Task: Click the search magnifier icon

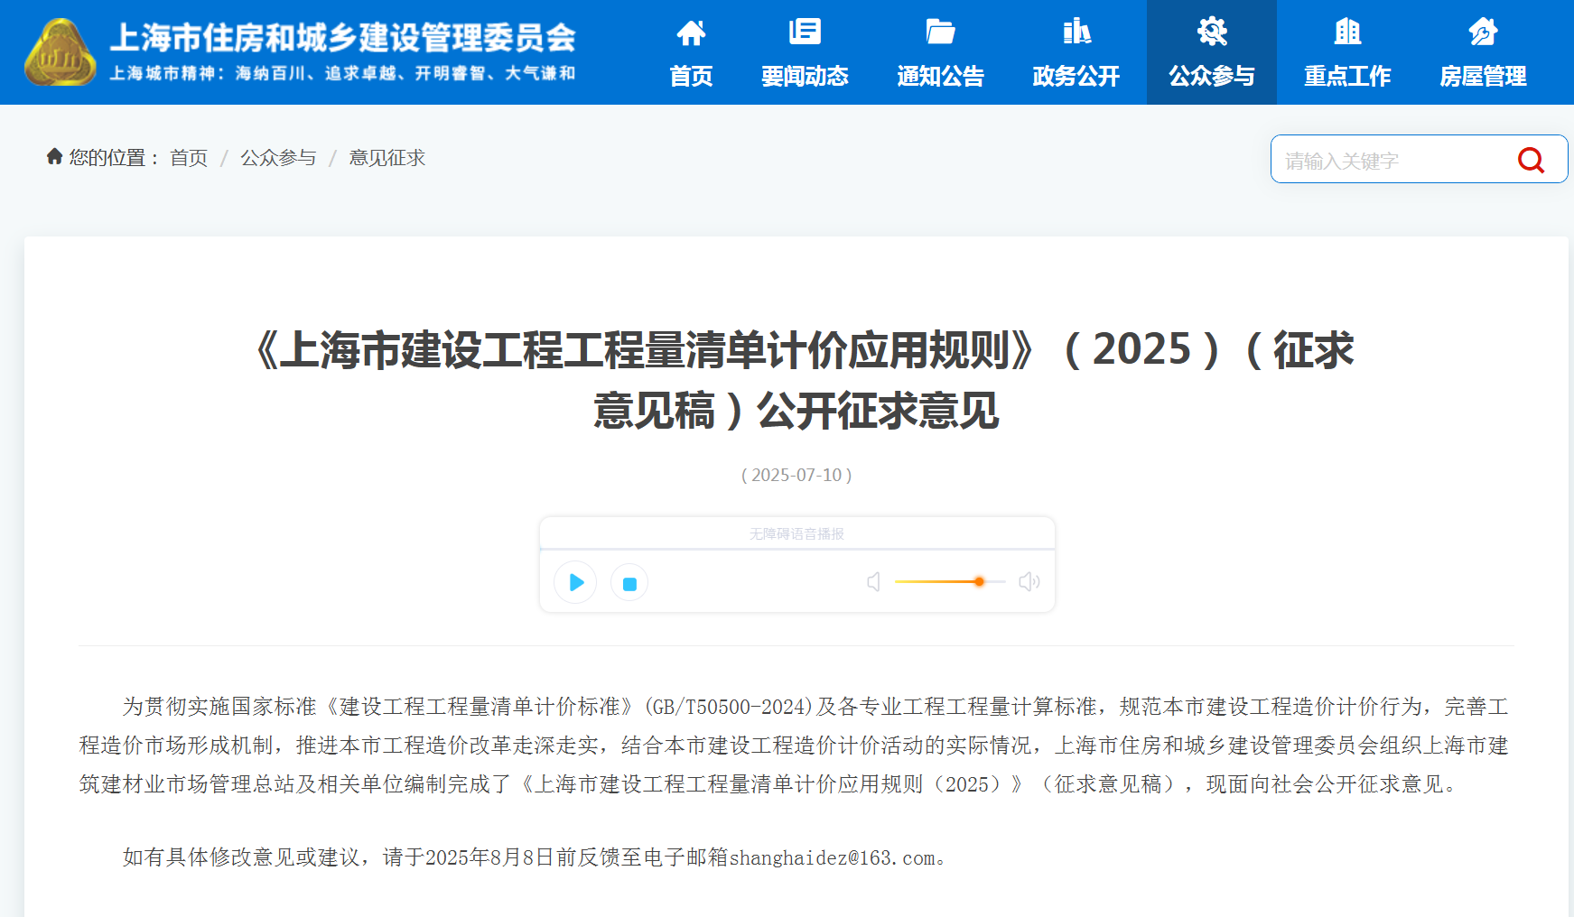Action: pyautogui.click(x=1531, y=160)
